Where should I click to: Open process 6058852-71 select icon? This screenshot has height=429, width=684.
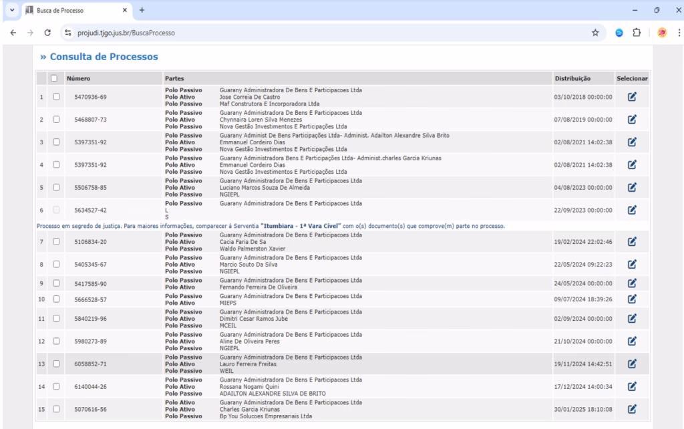pyautogui.click(x=631, y=363)
